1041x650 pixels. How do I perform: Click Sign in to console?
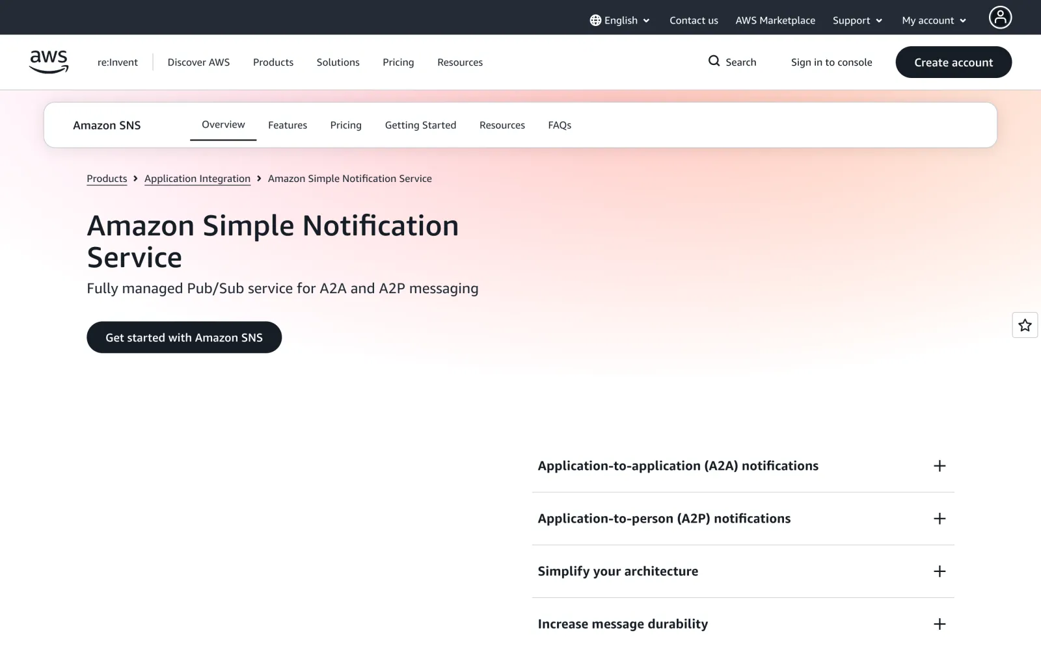point(831,62)
